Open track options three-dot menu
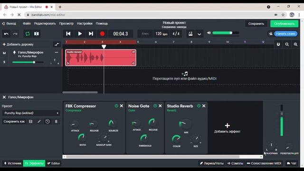 point(57,52)
